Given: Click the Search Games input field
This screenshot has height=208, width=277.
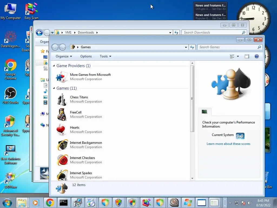Looking at the screenshot, I should 227,47.
